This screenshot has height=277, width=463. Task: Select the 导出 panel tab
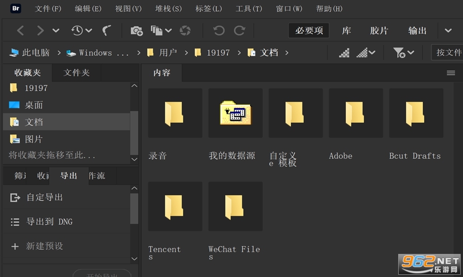[x=69, y=176]
